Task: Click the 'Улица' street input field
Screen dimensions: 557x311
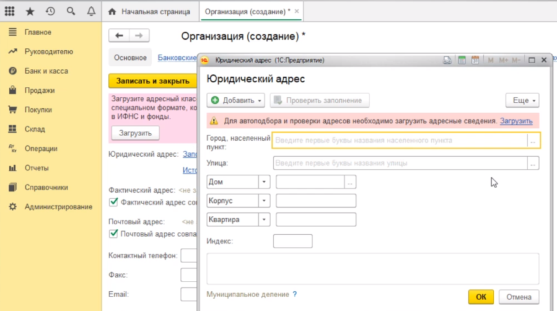Action: [x=400, y=163]
